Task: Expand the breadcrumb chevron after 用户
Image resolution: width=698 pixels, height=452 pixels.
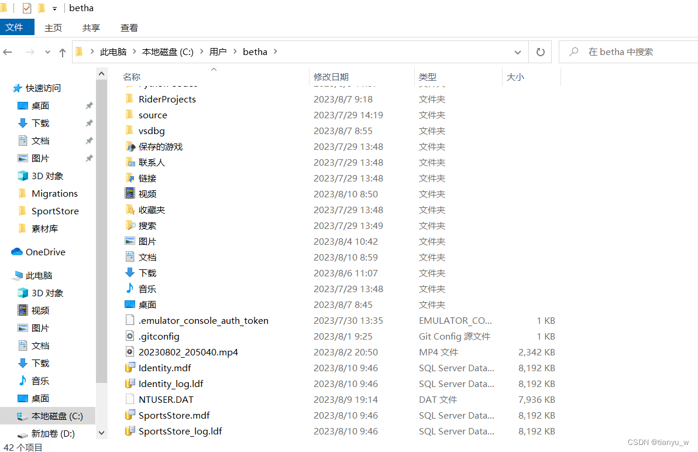Action: 236,52
